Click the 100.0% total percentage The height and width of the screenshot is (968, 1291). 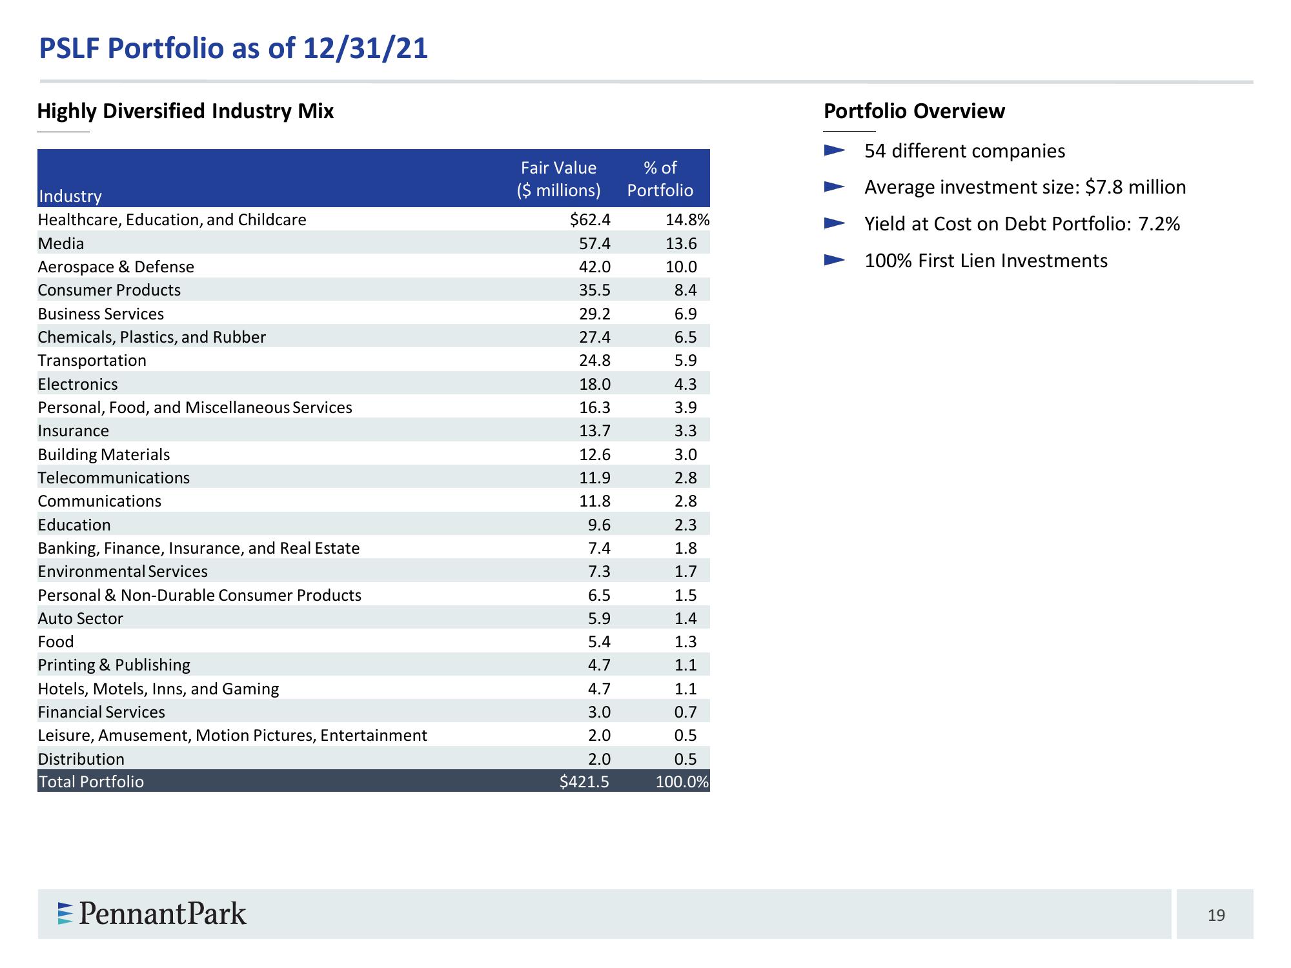pos(682,782)
